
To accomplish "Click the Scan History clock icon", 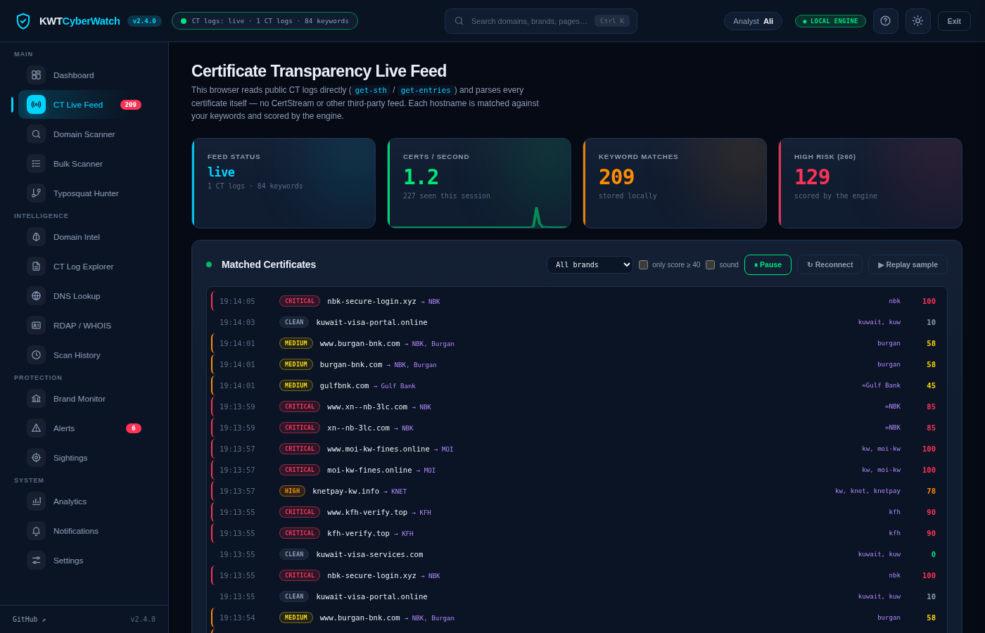I will pos(36,355).
